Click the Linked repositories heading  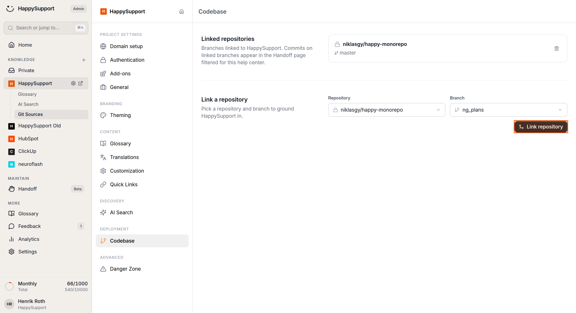[x=228, y=39]
